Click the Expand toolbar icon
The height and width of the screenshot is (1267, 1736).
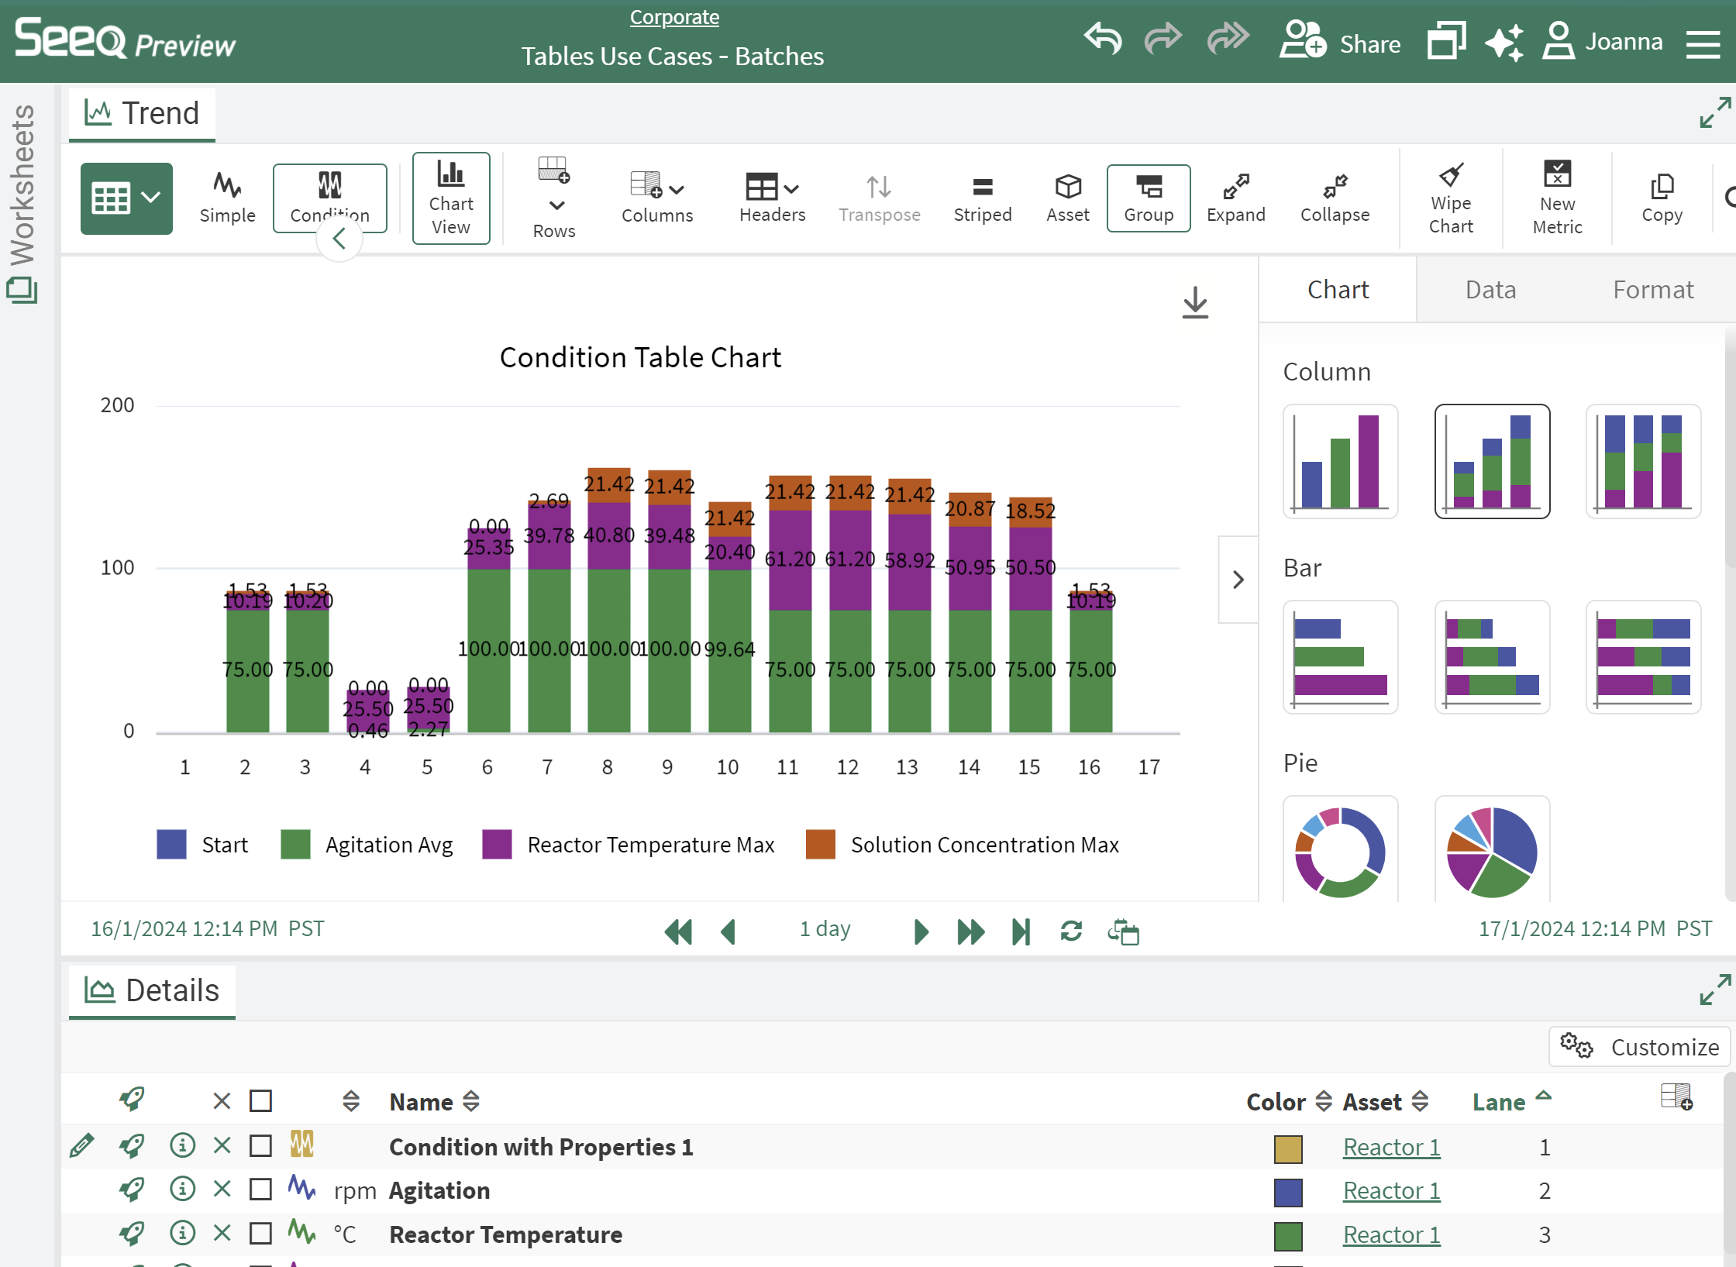tap(1236, 198)
